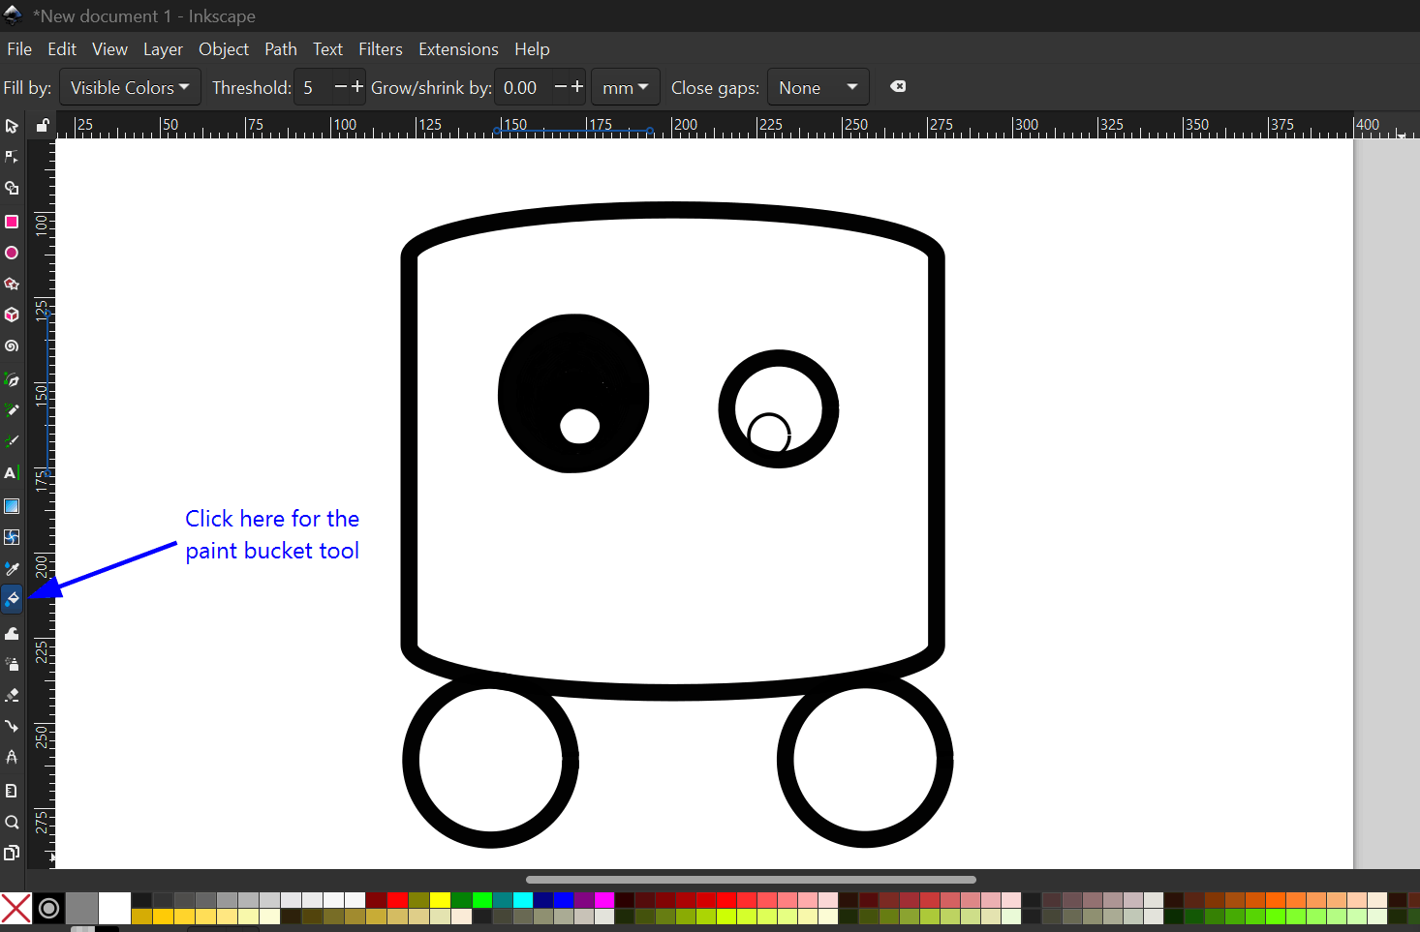Select the Text tool
The image size is (1420, 932).
(x=12, y=473)
